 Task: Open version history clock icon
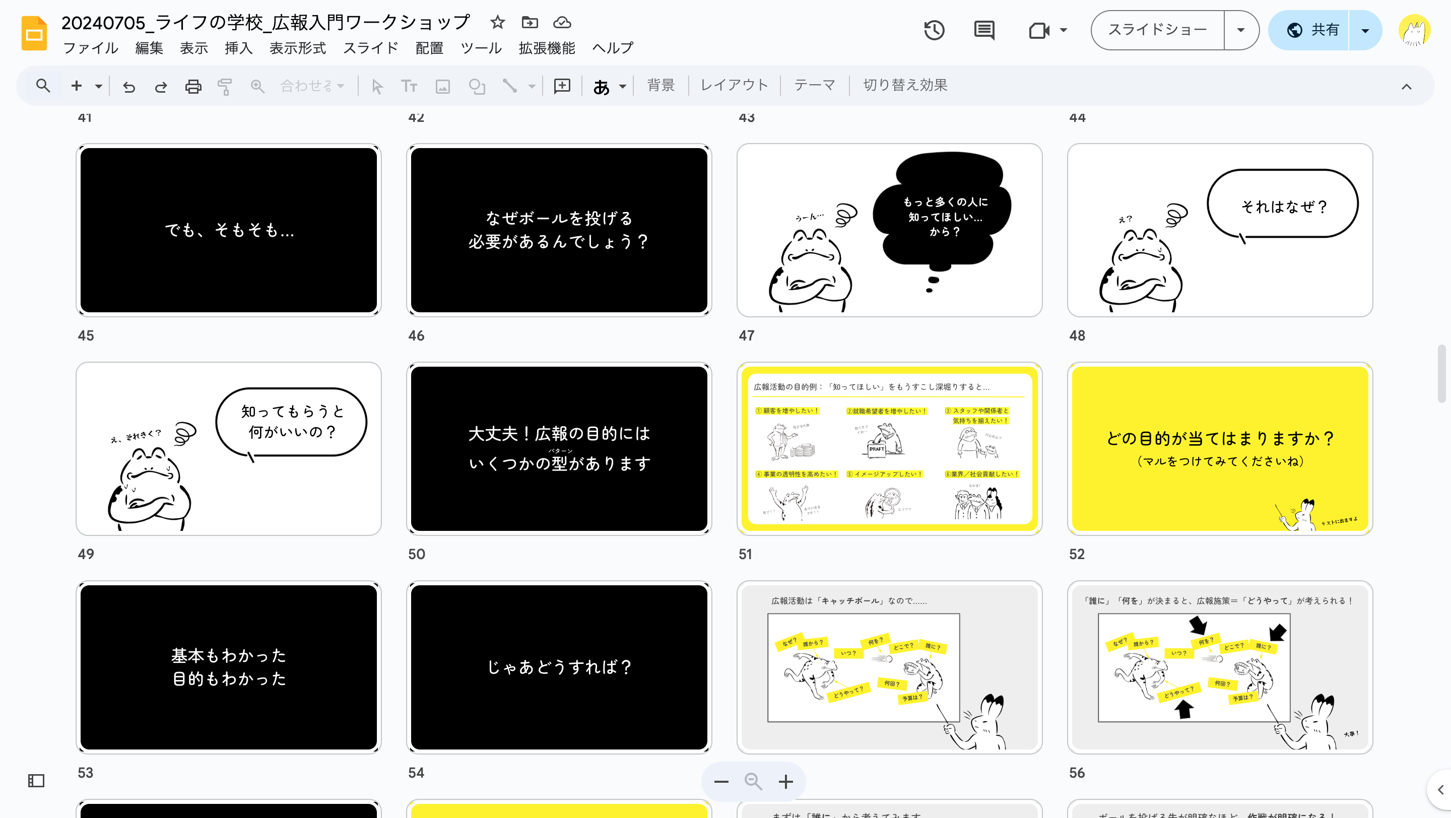[x=934, y=30]
